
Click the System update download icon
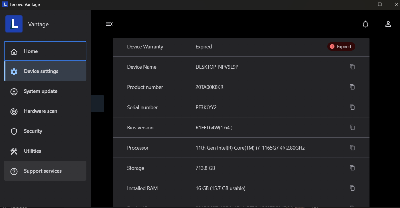14,91
